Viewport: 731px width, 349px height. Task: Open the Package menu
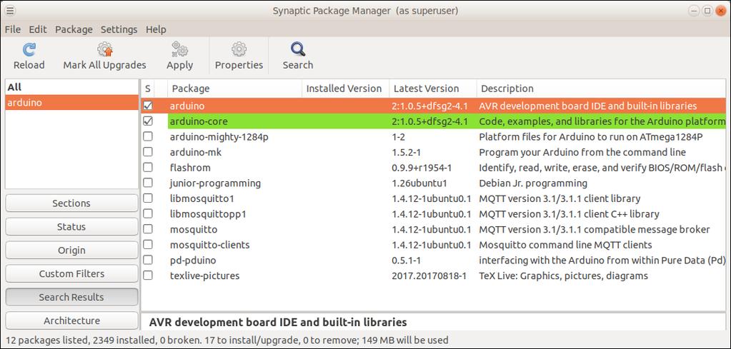coord(74,29)
